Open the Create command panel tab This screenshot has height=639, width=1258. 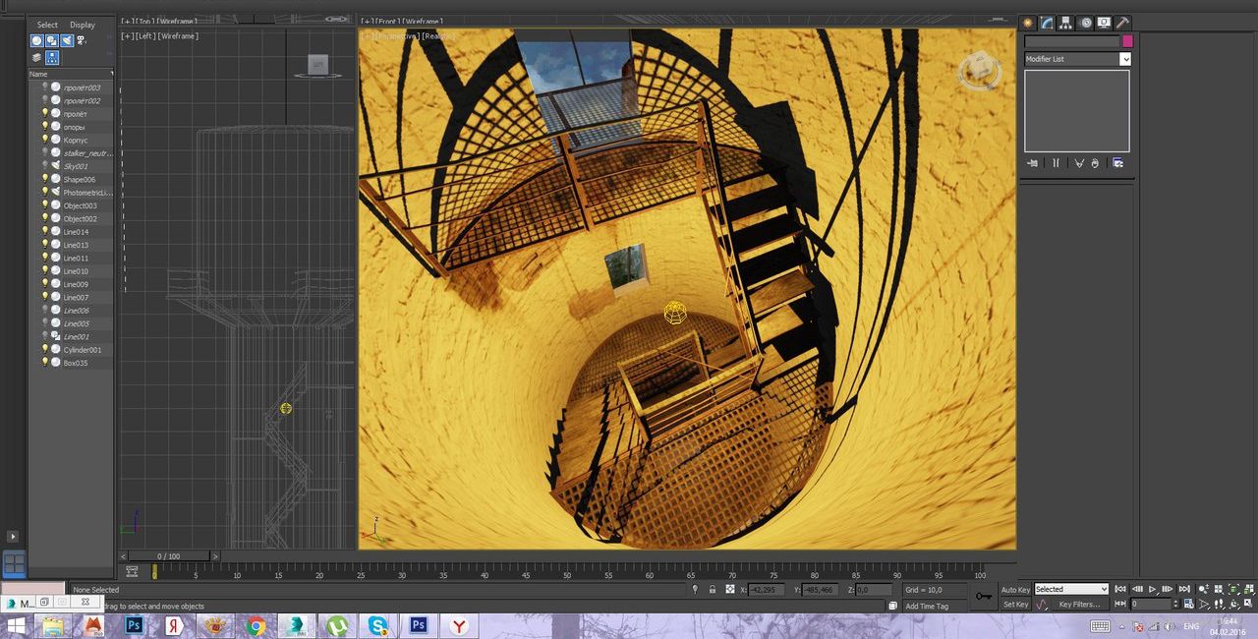coord(1028,23)
